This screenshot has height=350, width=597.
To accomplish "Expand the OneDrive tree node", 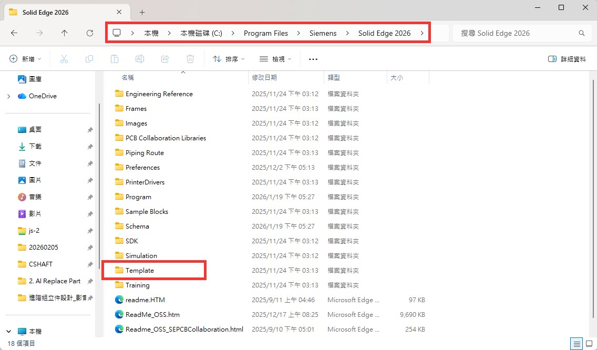I will coord(8,96).
